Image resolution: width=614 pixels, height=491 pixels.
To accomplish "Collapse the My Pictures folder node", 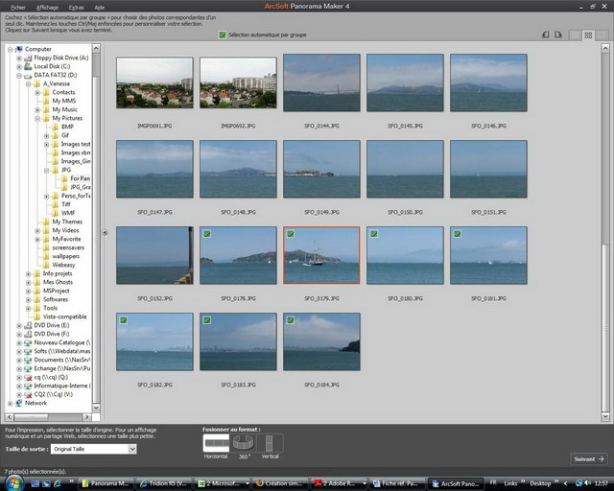I will [35, 118].
